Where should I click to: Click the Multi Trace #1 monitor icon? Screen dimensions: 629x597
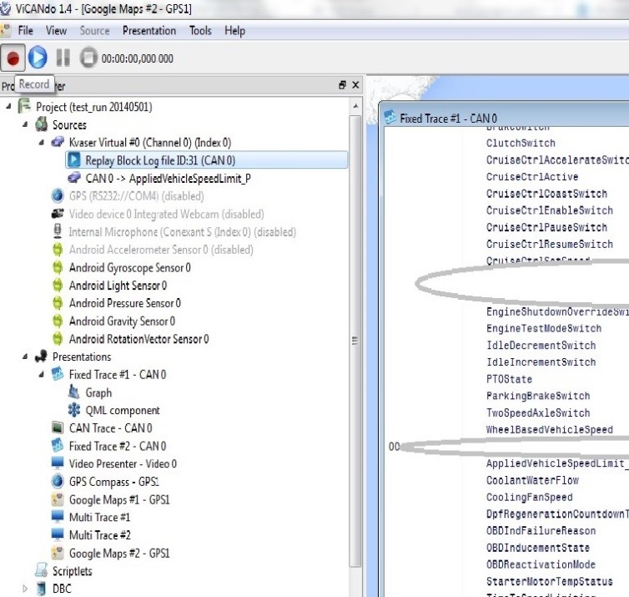(58, 516)
